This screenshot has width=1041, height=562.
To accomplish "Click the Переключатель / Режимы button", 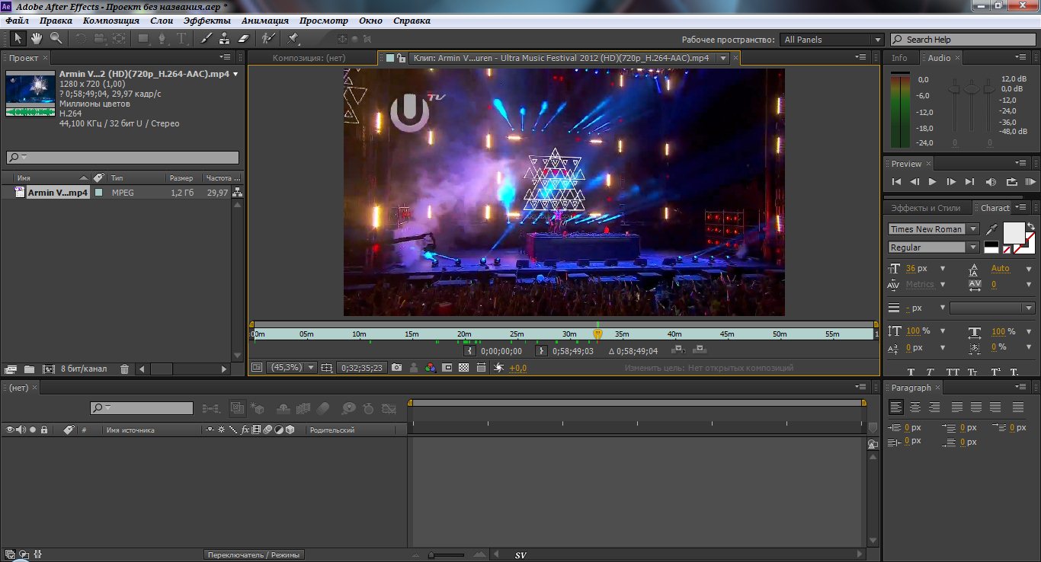I will tap(254, 554).
